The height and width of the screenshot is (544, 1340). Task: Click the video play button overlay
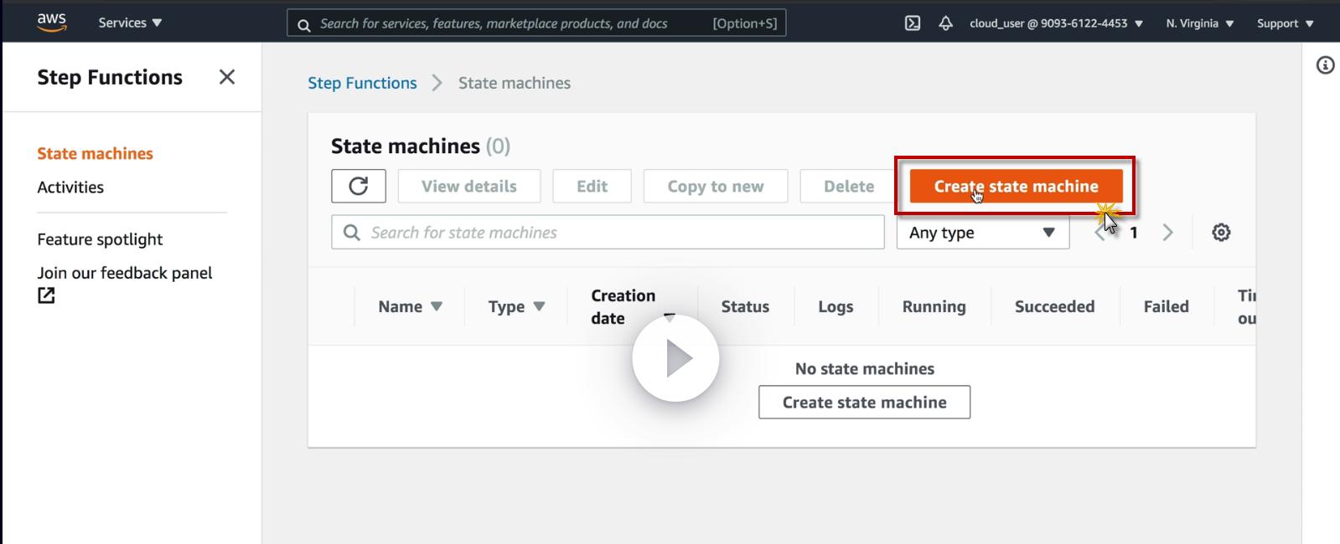[675, 358]
